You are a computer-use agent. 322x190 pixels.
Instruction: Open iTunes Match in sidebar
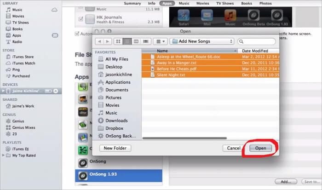pyautogui.click(x=23, y=63)
